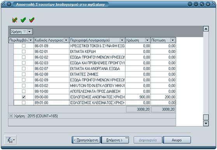Click the Προηγούμενη button
217x150 pixels.
pyautogui.click(x=86, y=140)
